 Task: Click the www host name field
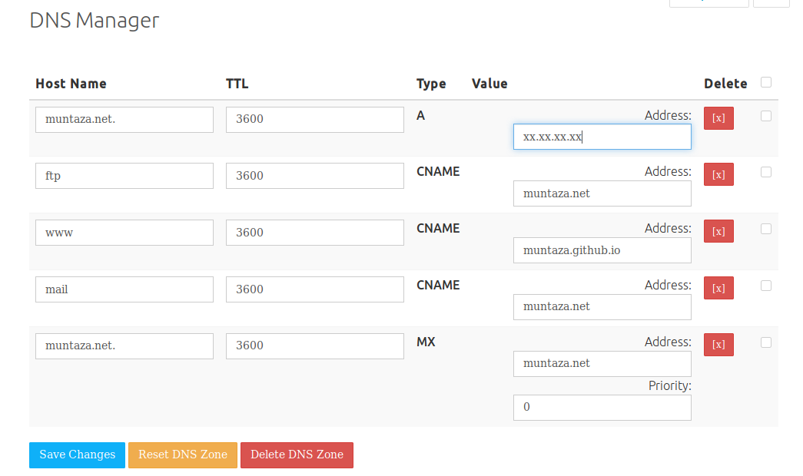(x=124, y=233)
